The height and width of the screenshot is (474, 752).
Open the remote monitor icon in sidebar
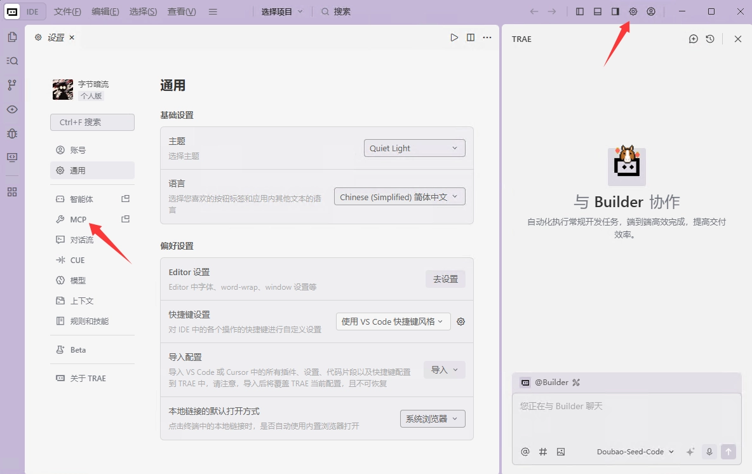coord(13,158)
